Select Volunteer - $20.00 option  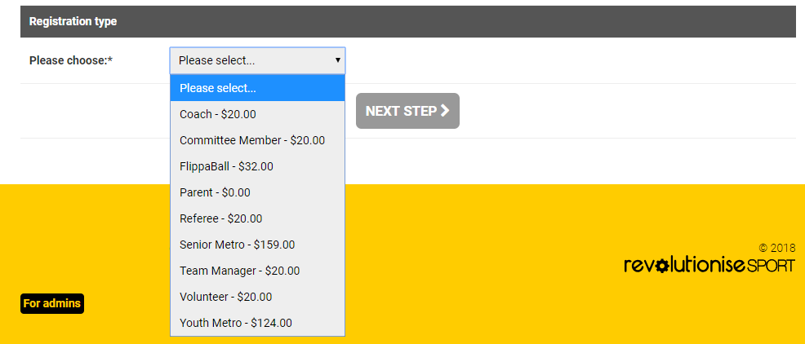point(257,297)
